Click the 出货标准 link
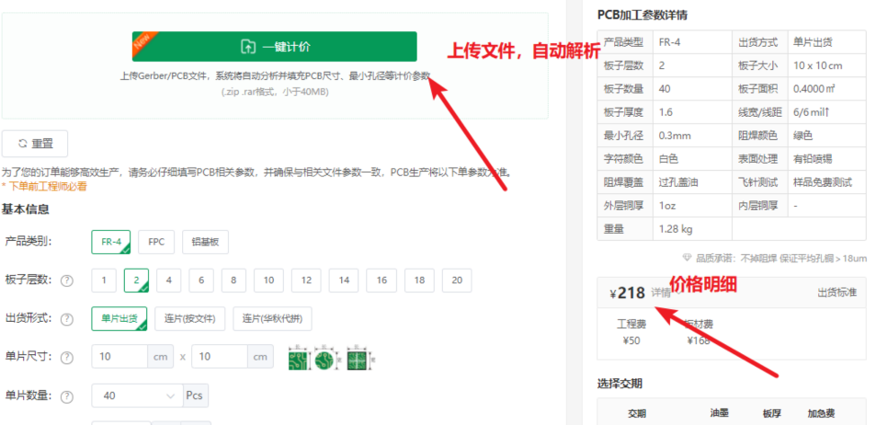The width and height of the screenshot is (876, 425). [x=836, y=293]
